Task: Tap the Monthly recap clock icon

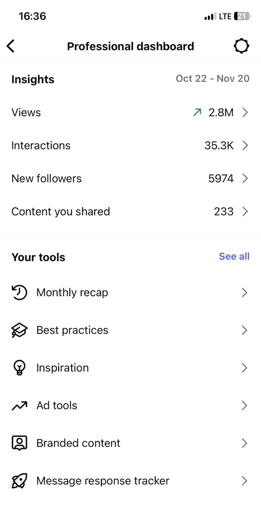Action: click(x=19, y=293)
